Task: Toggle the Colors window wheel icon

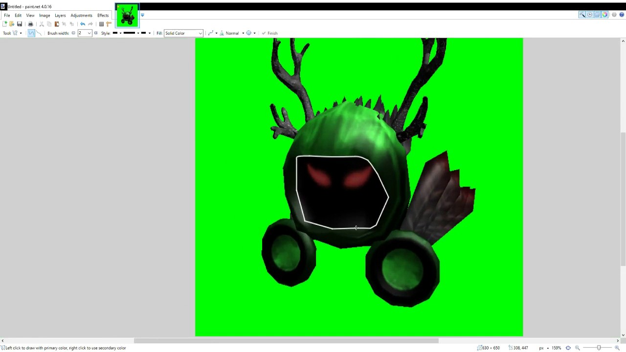Action: [x=604, y=15]
